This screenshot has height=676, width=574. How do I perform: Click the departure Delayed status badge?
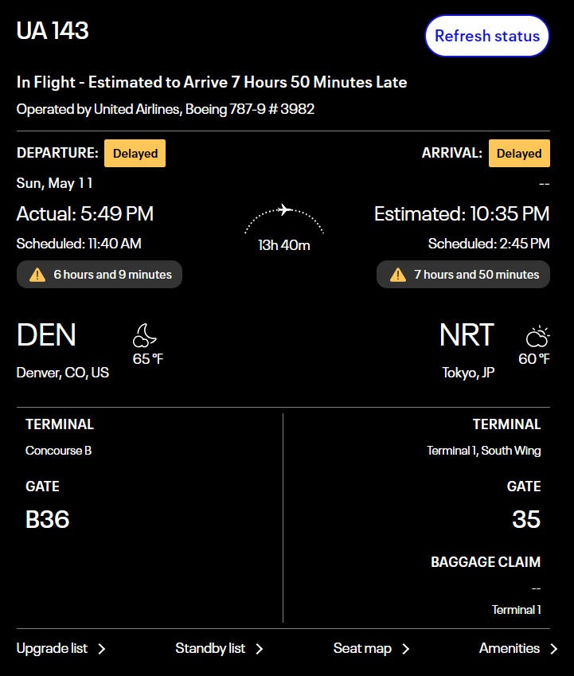[135, 154]
